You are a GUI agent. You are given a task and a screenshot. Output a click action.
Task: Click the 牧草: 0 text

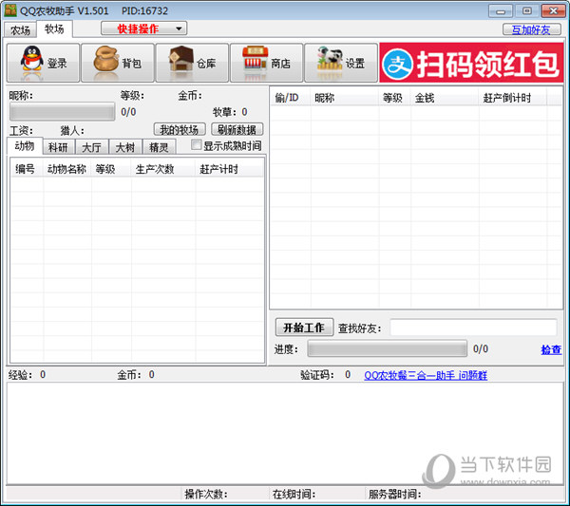pos(230,112)
